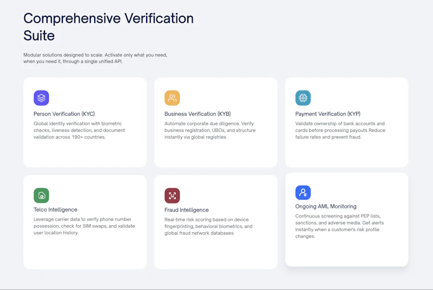Select the Ongoing AML Monitoring card title
433x290 pixels.
[326, 206]
